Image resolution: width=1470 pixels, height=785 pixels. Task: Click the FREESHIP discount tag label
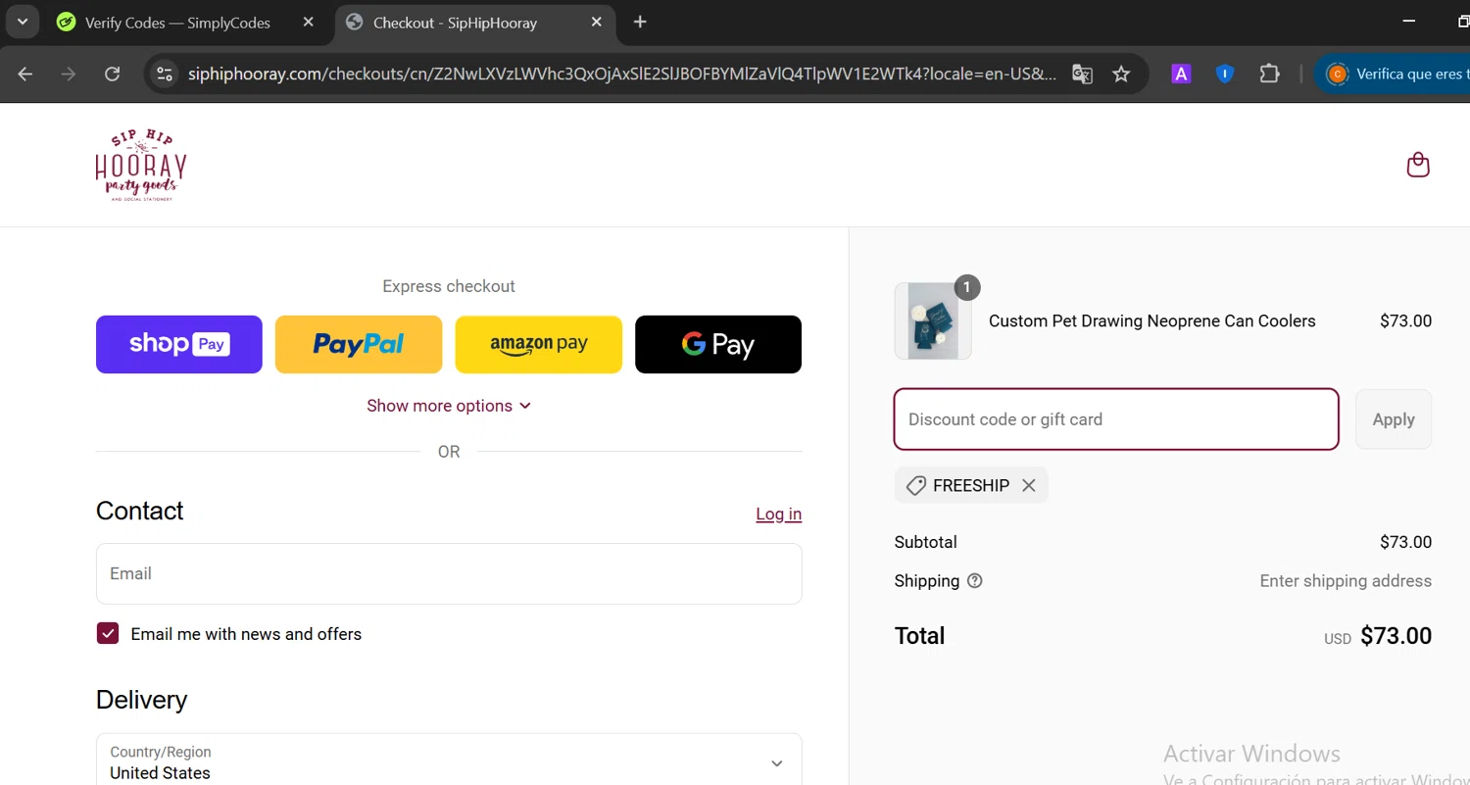971,485
